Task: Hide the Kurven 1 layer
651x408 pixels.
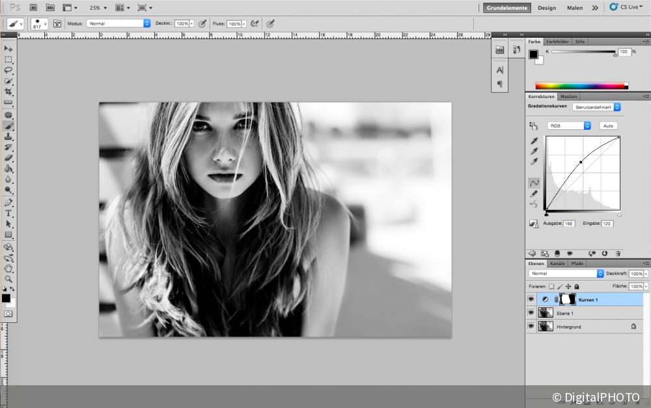Action: 531,300
